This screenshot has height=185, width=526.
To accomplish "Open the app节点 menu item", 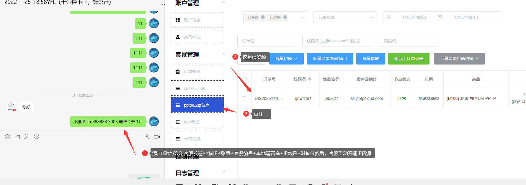I will coord(197,122).
